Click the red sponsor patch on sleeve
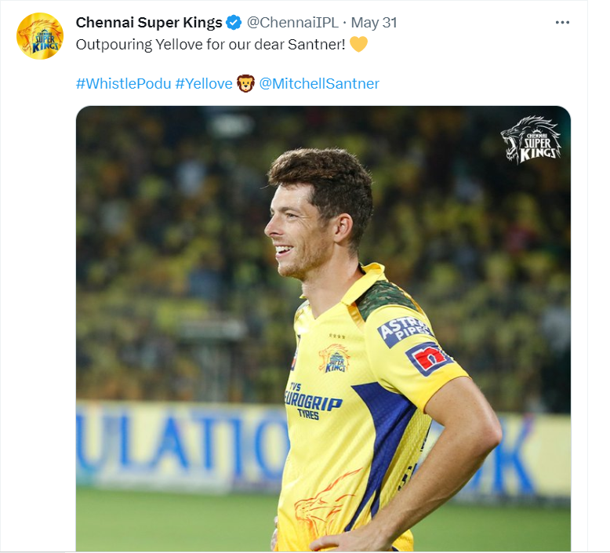Viewport: 610px width, 553px height. coord(428,358)
